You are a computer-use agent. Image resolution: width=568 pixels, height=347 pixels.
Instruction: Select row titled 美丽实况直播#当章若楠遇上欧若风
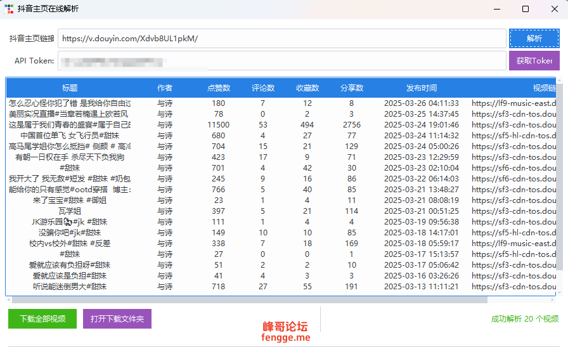pyautogui.click(x=281, y=114)
